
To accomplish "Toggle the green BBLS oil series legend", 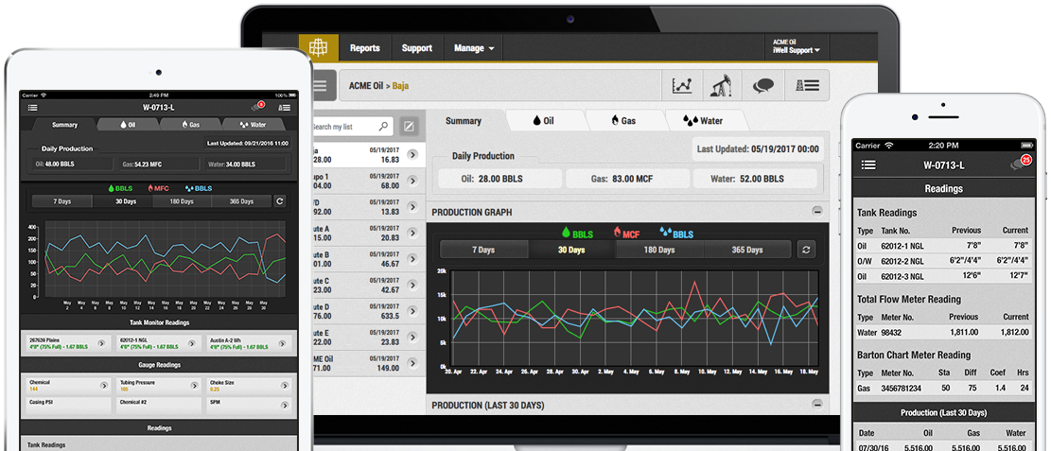I will [577, 231].
